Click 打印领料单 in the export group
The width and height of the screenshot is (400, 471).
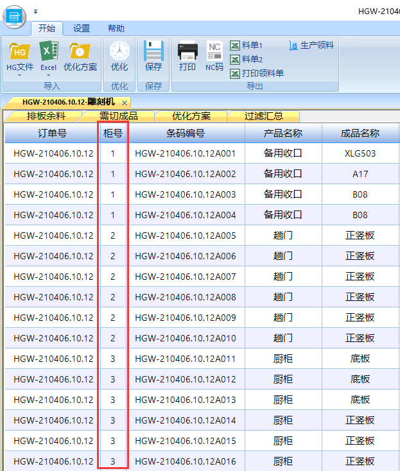point(257,73)
